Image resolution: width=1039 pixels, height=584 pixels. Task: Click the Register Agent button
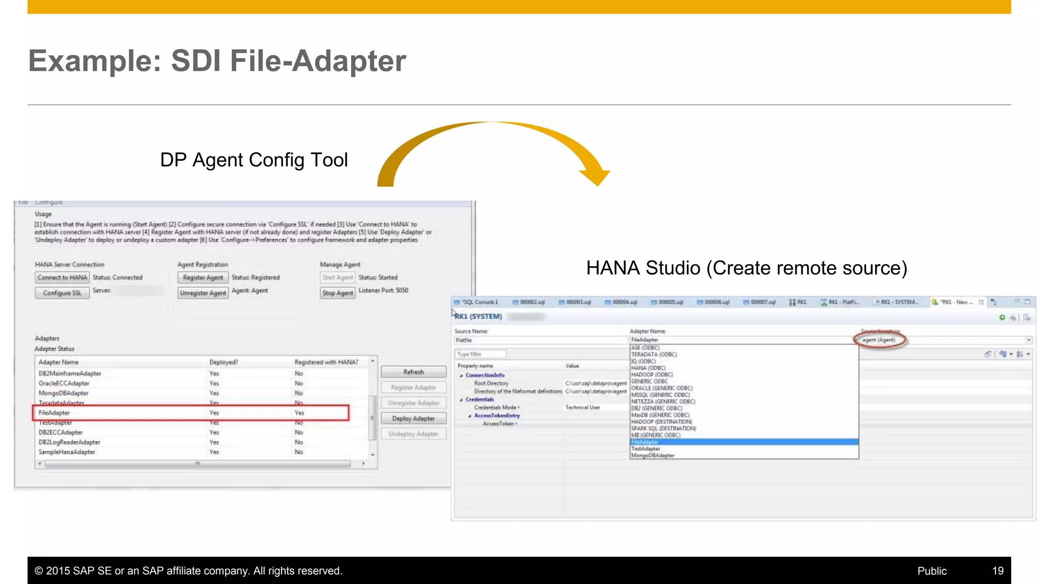click(203, 278)
